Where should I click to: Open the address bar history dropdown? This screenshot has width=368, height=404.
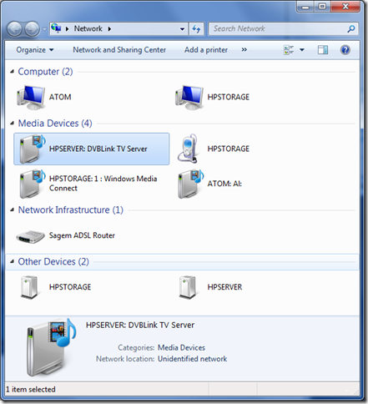click(x=182, y=29)
